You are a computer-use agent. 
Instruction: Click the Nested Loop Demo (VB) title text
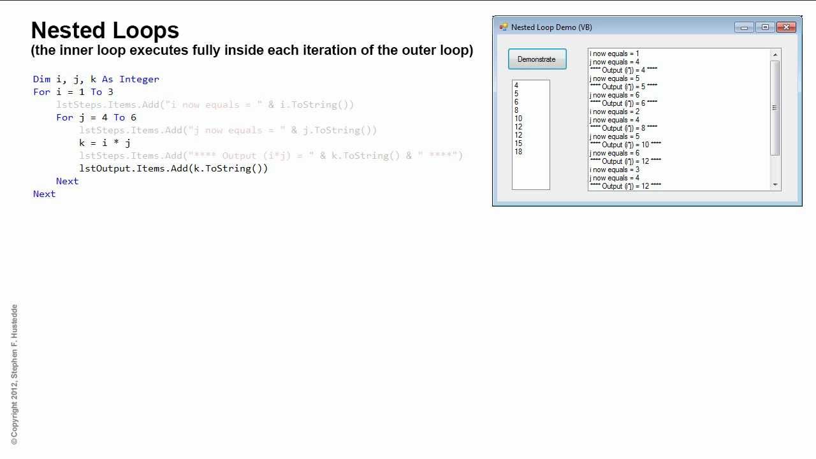click(x=551, y=27)
